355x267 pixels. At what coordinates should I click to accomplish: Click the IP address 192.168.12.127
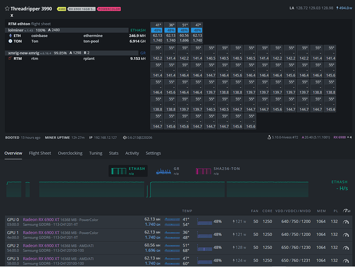pos(105,137)
